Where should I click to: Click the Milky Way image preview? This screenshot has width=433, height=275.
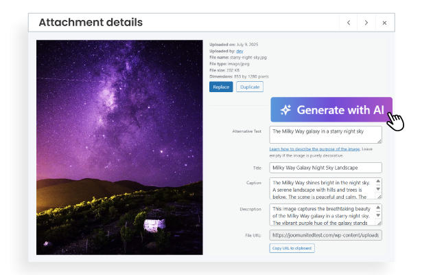(119, 147)
